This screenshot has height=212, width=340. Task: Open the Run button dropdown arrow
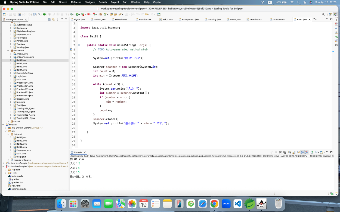80,14
